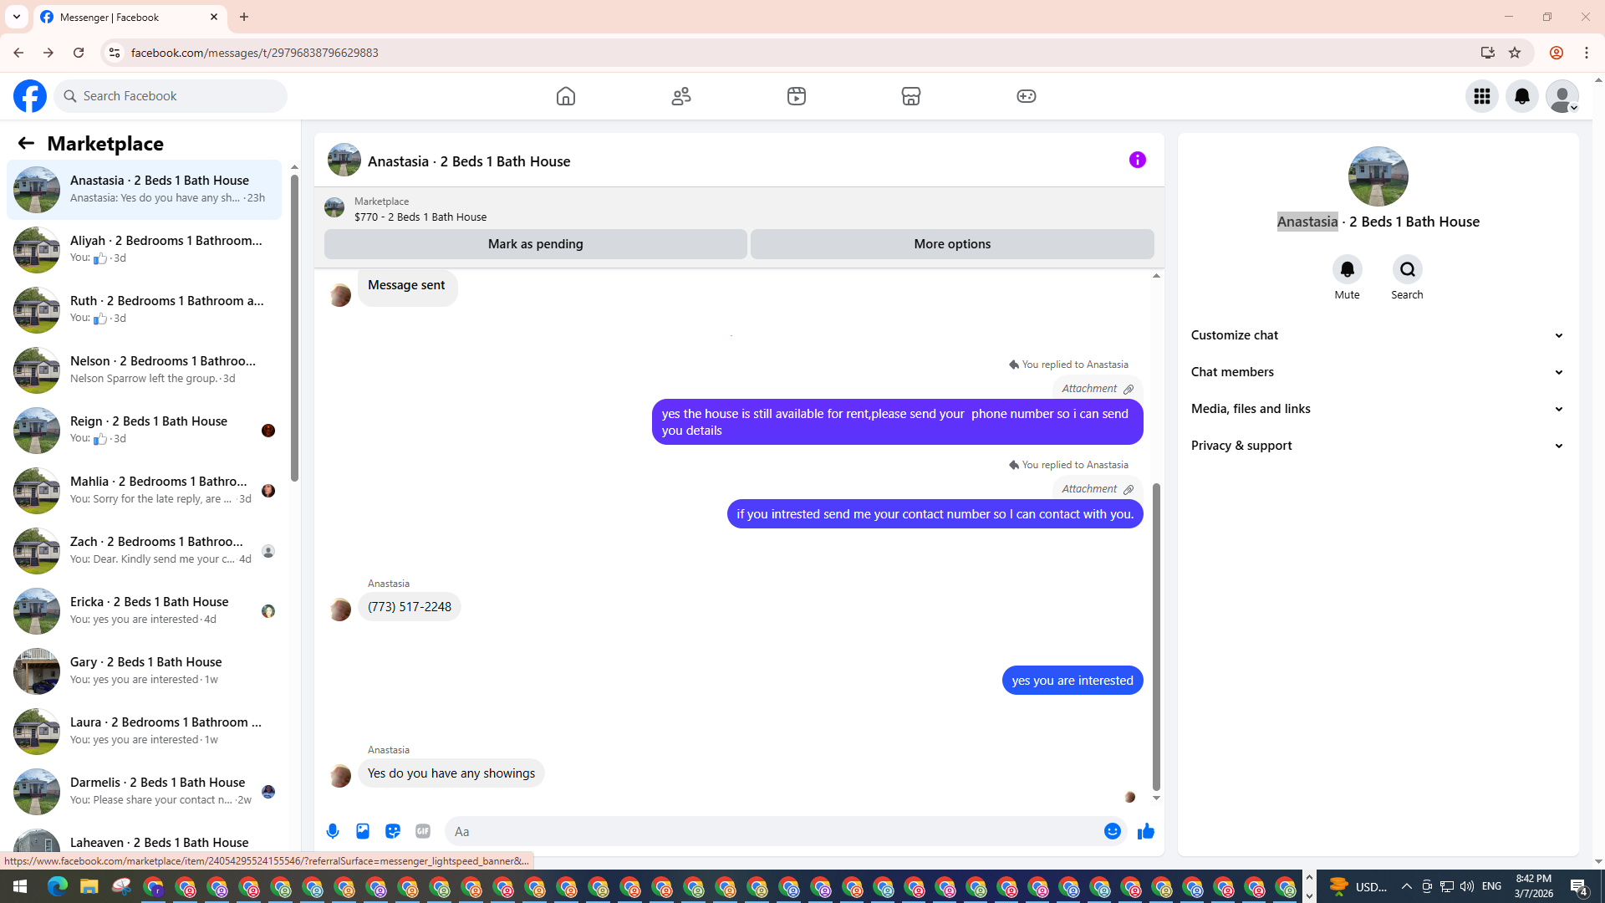1605x903 pixels.
Task: Open File Explorer from taskbar
Action: (89, 886)
